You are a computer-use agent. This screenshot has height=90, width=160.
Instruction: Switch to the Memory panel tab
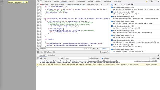(90, 1)
